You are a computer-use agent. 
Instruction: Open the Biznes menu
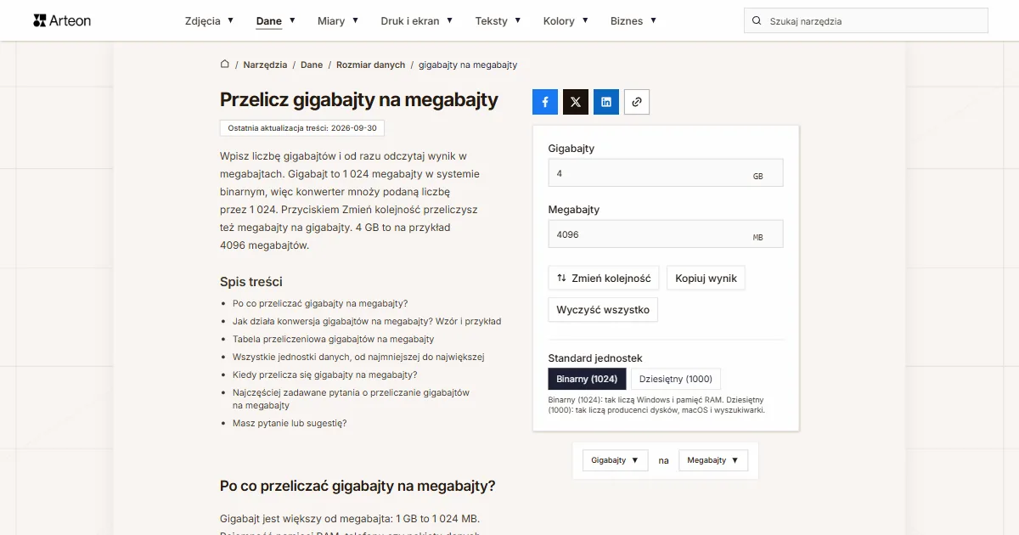click(x=633, y=21)
